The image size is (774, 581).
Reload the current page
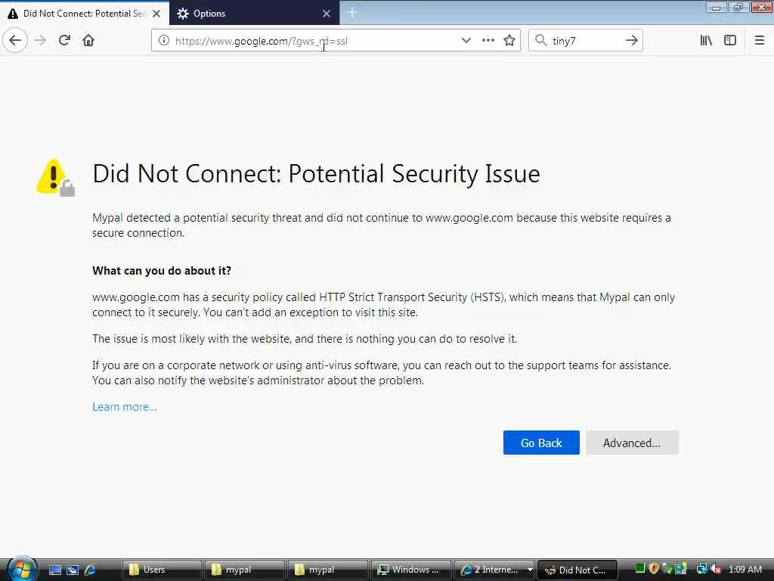(x=65, y=41)
